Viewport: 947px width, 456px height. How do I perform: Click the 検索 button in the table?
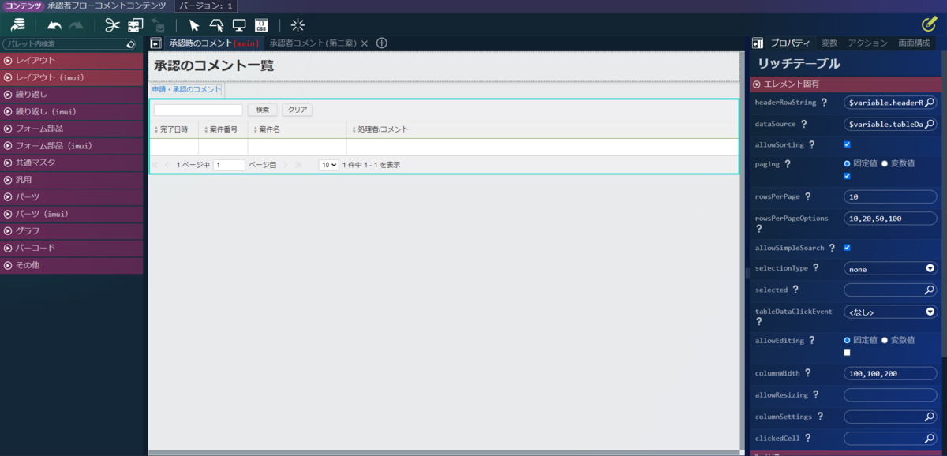click(263, 110)
